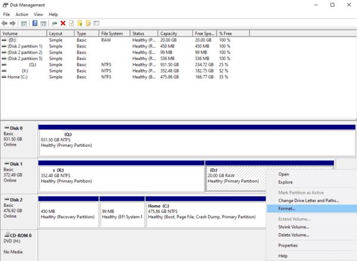Sort by the % Free column header

pos(233,33)
